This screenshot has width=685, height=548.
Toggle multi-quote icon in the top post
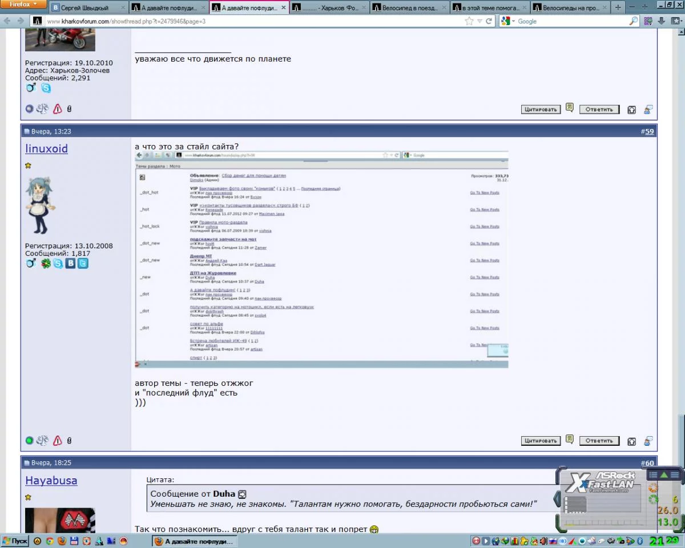click(570, 108)
